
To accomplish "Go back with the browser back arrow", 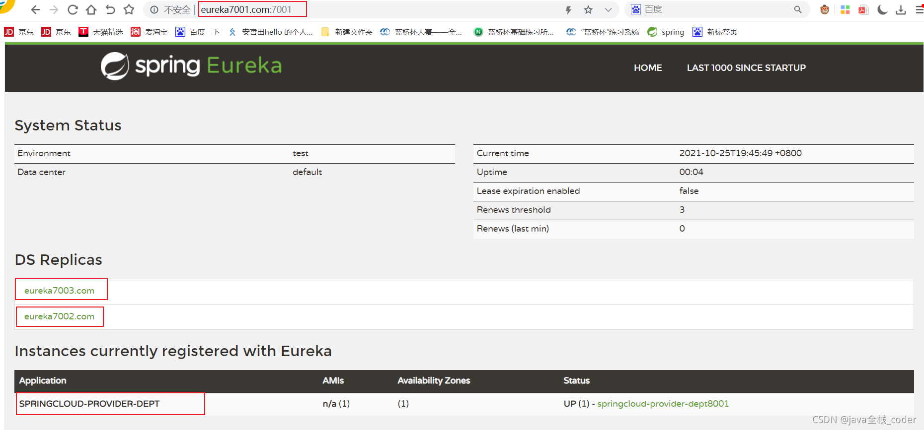I will pyautogui.click(x=35, y=9).
